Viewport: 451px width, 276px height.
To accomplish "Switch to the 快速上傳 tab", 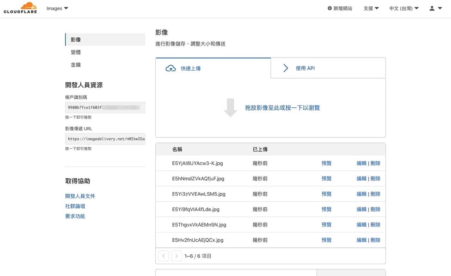I will pos(213,68).
